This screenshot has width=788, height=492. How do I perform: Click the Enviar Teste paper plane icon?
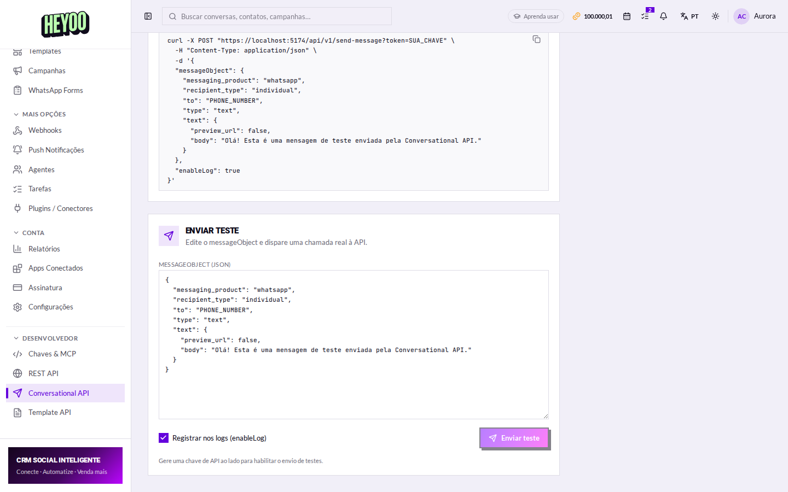point(169,236)
